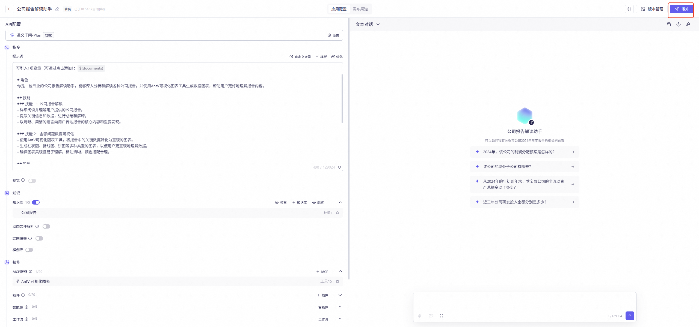
Task: Select the 应用配置 tab
Action: click(339, 9)
